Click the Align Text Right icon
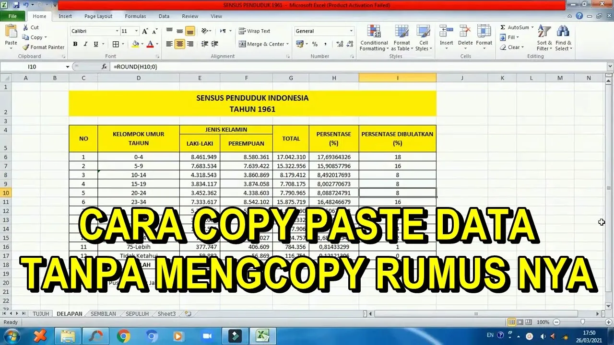 coord(190,44)
